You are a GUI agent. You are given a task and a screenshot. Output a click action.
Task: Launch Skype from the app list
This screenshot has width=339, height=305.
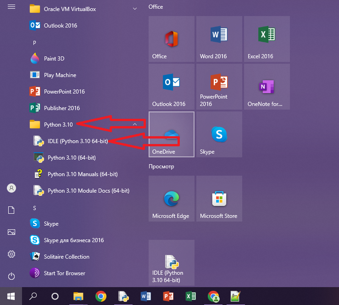[84, 224]
